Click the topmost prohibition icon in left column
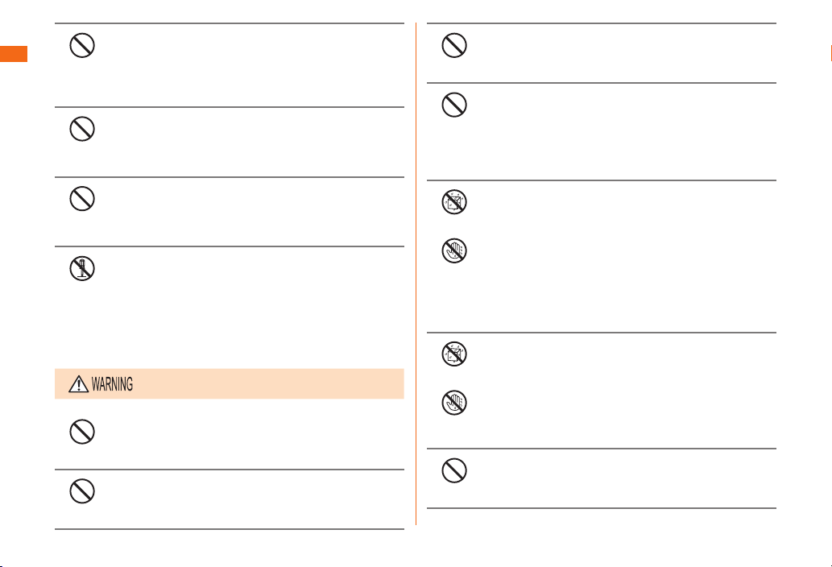This screenshot has width=832, height=567. [81, 46]
